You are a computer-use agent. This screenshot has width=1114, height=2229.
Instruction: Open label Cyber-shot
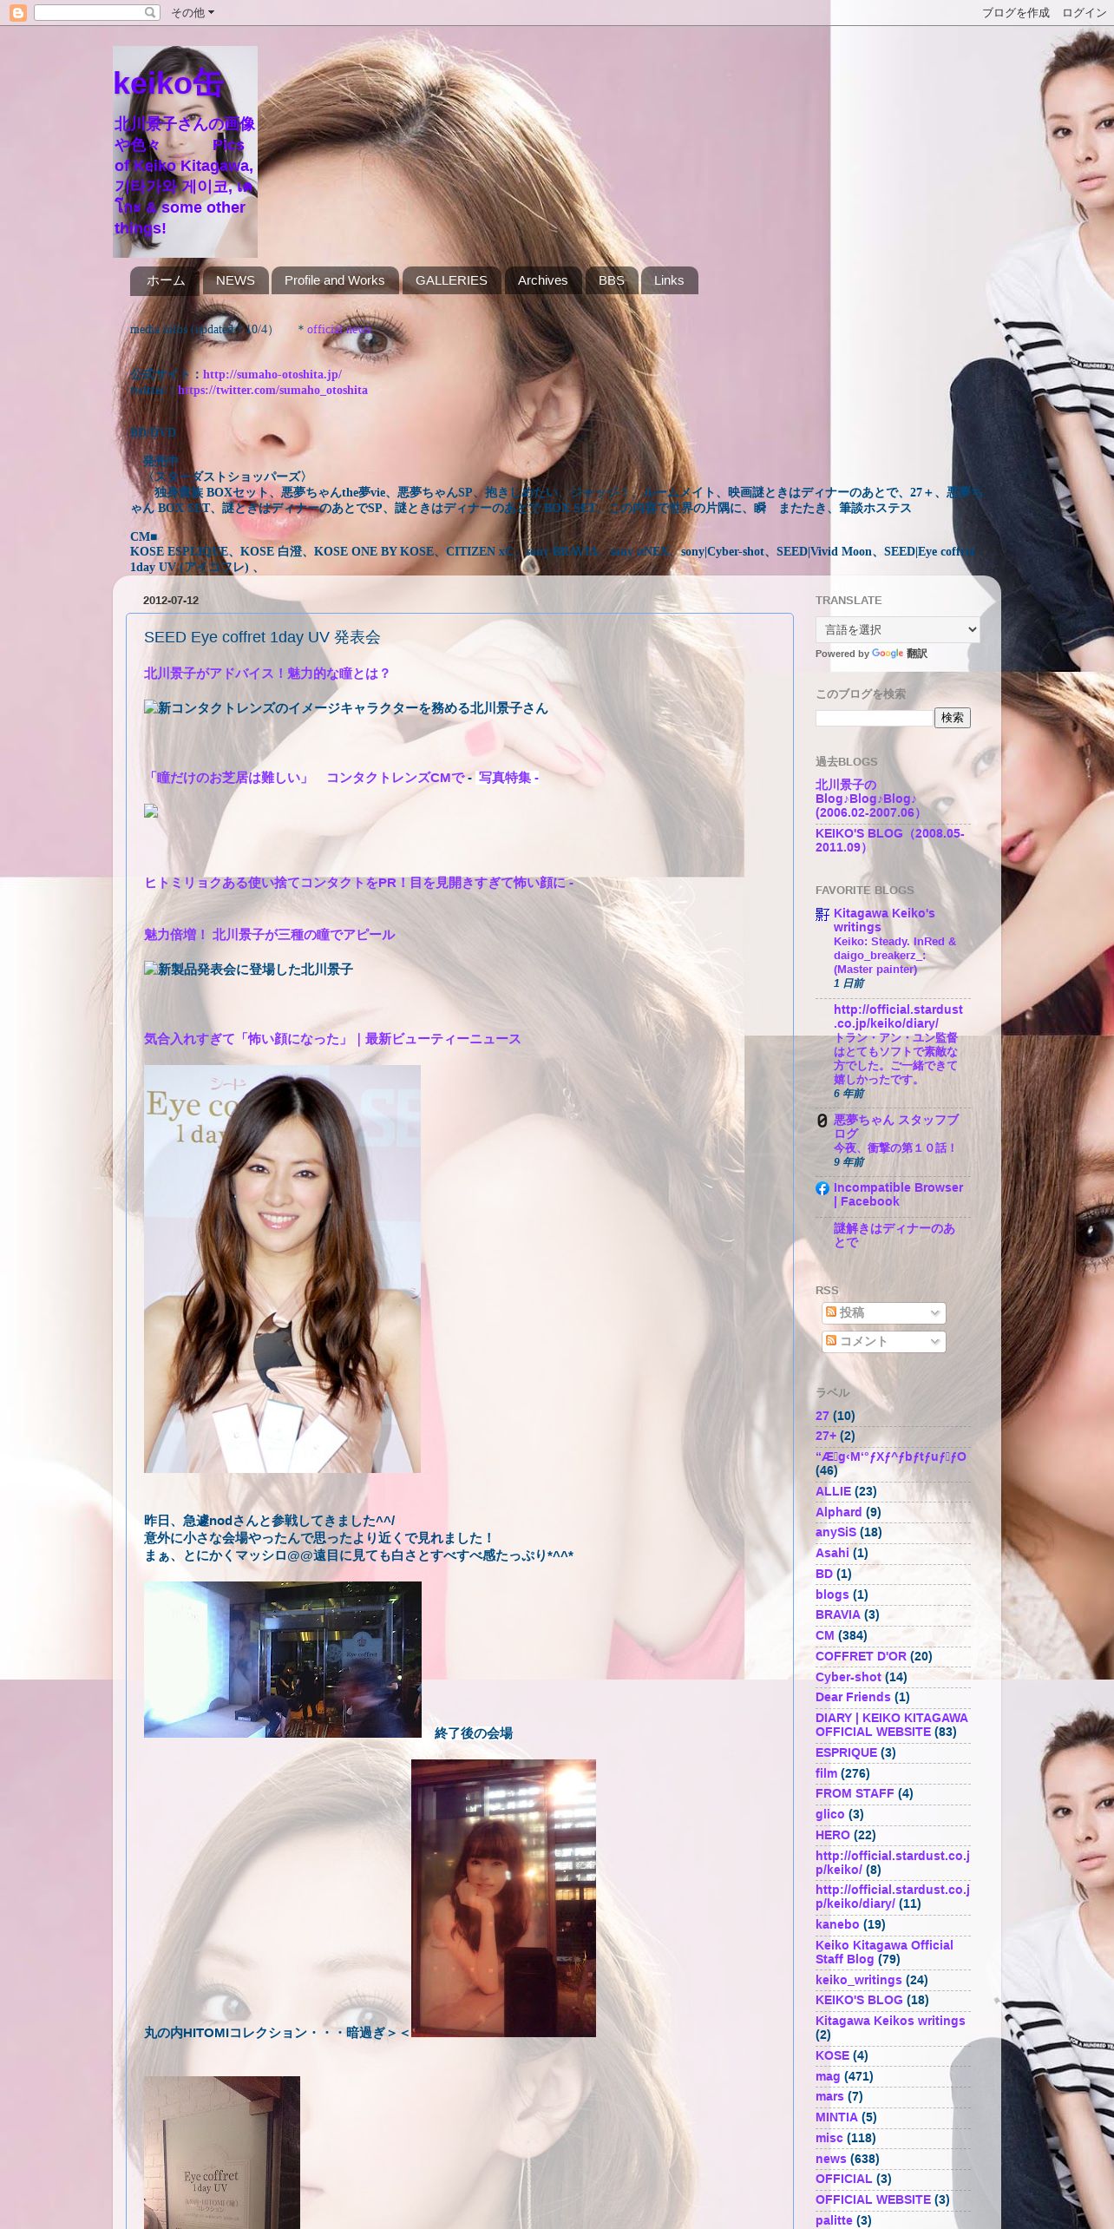click(x=849, y=1677)
